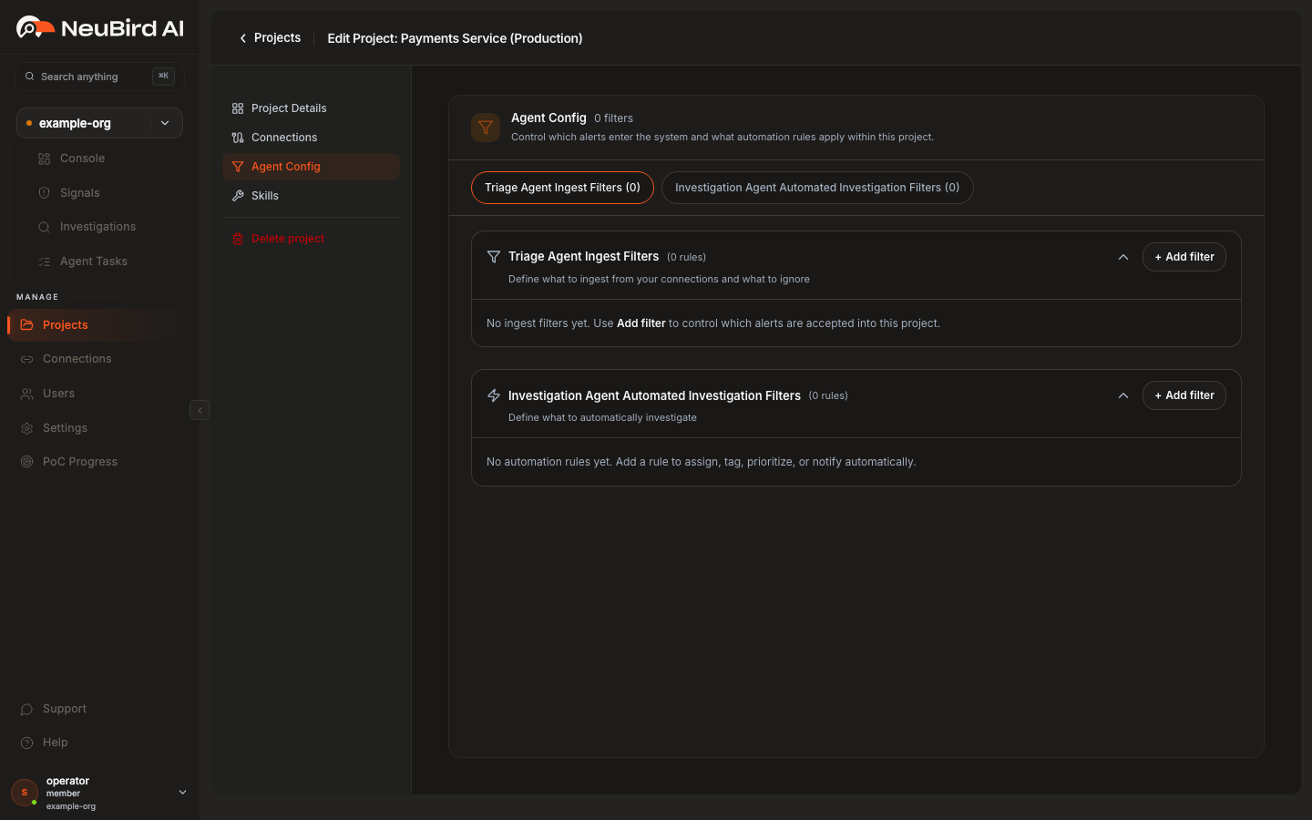Viewport: 1312px width, 820px height.
Task: Add filter to Investigation Agent Automated Investigation Filters
Action: (x=1184, y=395)
